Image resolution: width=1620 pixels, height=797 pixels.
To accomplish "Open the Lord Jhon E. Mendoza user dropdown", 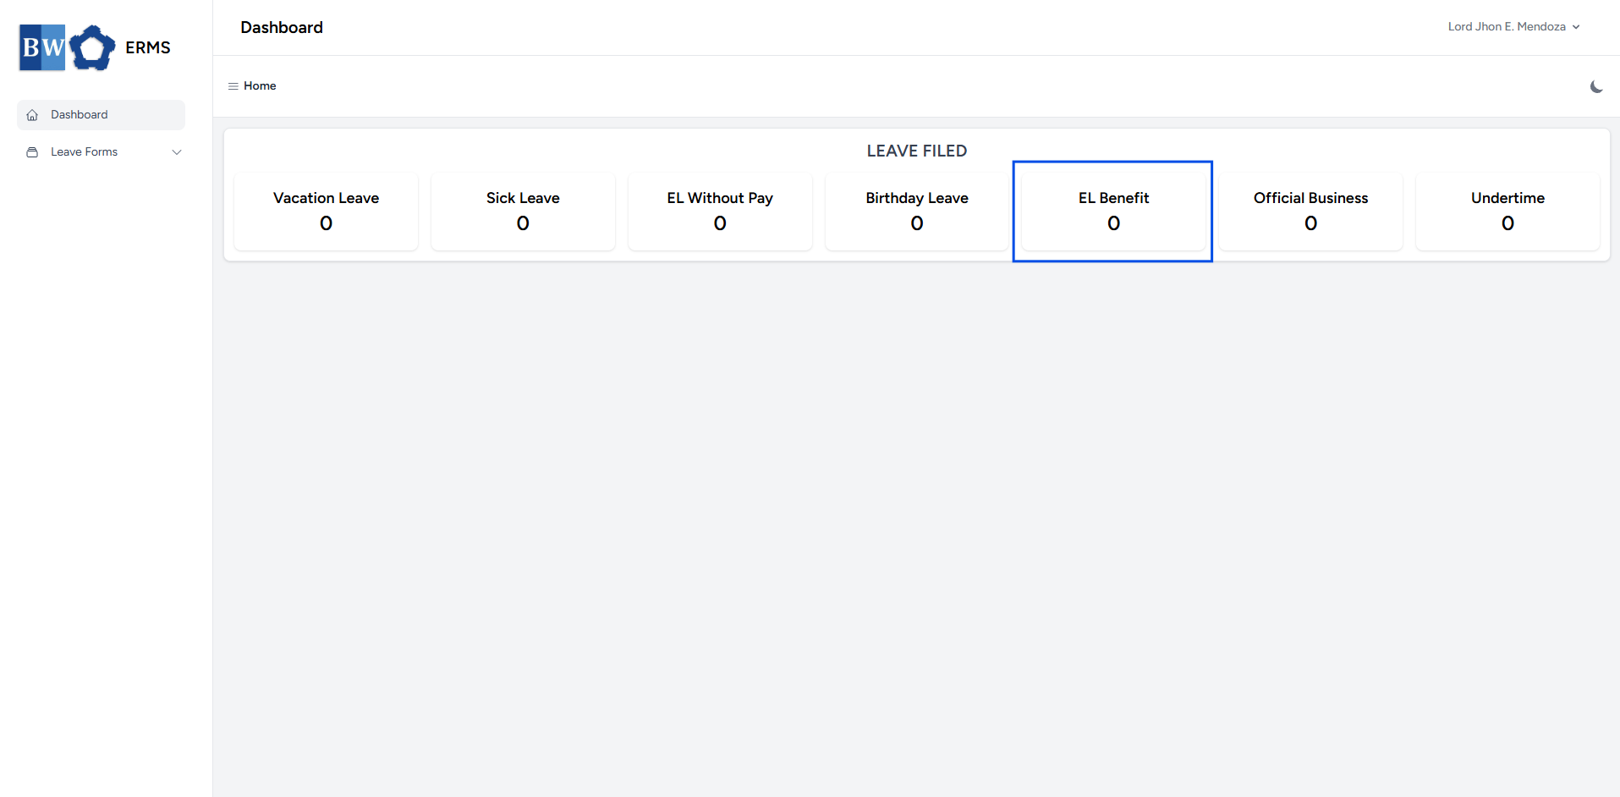I will [x=1513, y=27].
